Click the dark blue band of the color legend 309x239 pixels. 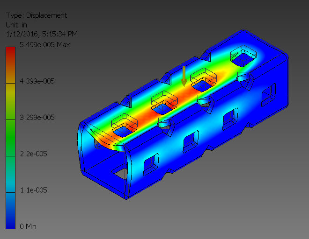pyautogui.click(x=10, y=211)
